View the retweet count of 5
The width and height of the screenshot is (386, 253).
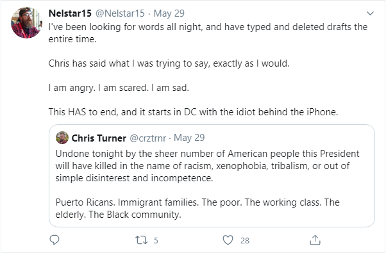(x=156, y=240)
